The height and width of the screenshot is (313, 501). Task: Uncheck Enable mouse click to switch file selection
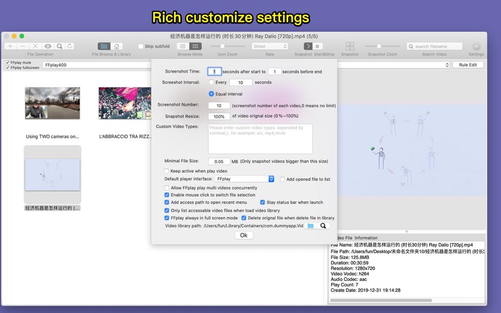click(x=167, y=195)
